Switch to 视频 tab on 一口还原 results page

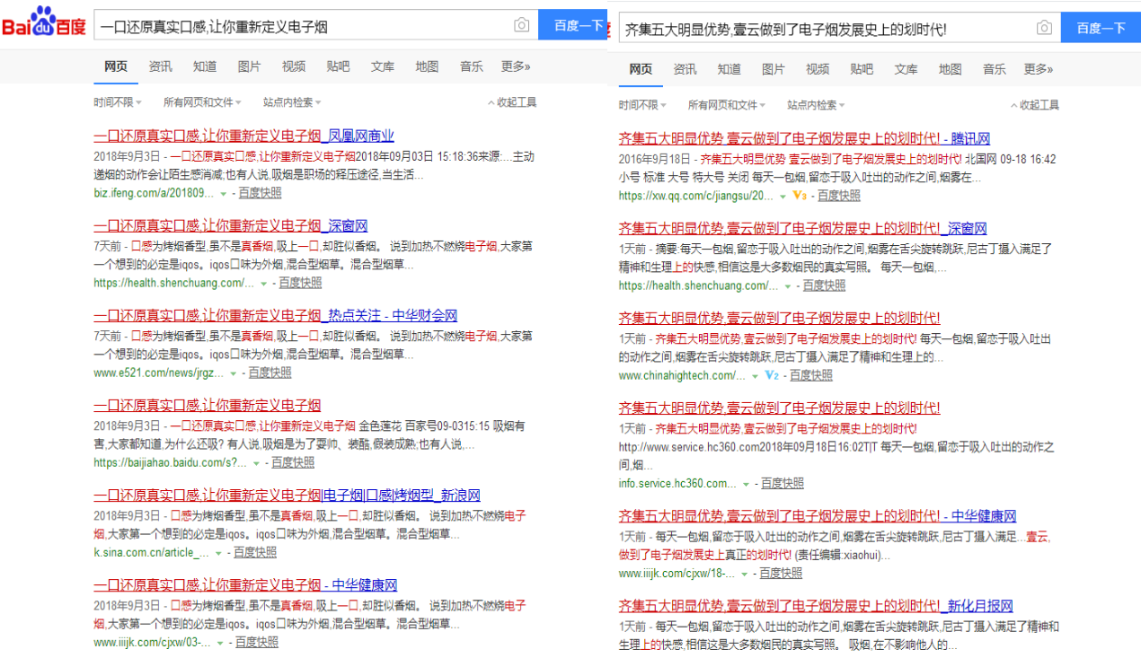coord(294,66)
